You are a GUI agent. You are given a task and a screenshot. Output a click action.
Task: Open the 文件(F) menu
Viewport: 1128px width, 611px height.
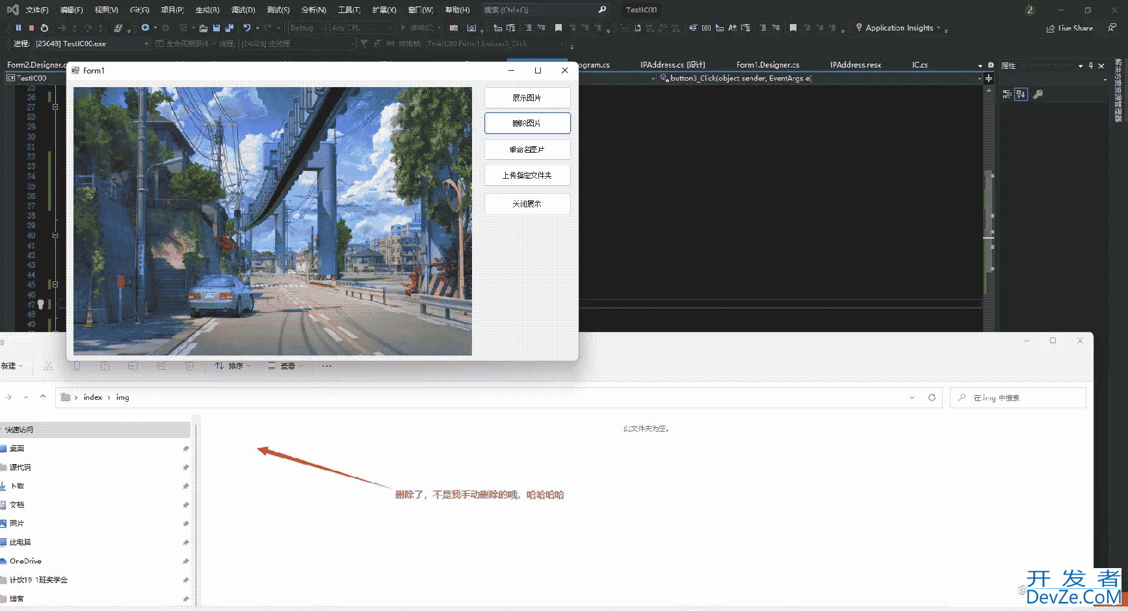[x=37, y=10]
